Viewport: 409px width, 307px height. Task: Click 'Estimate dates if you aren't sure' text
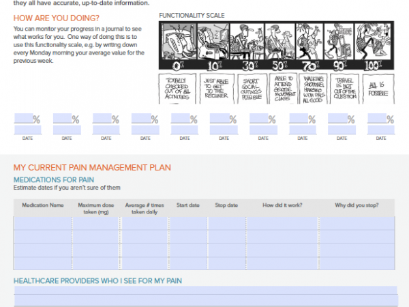[x=67, y=188]
